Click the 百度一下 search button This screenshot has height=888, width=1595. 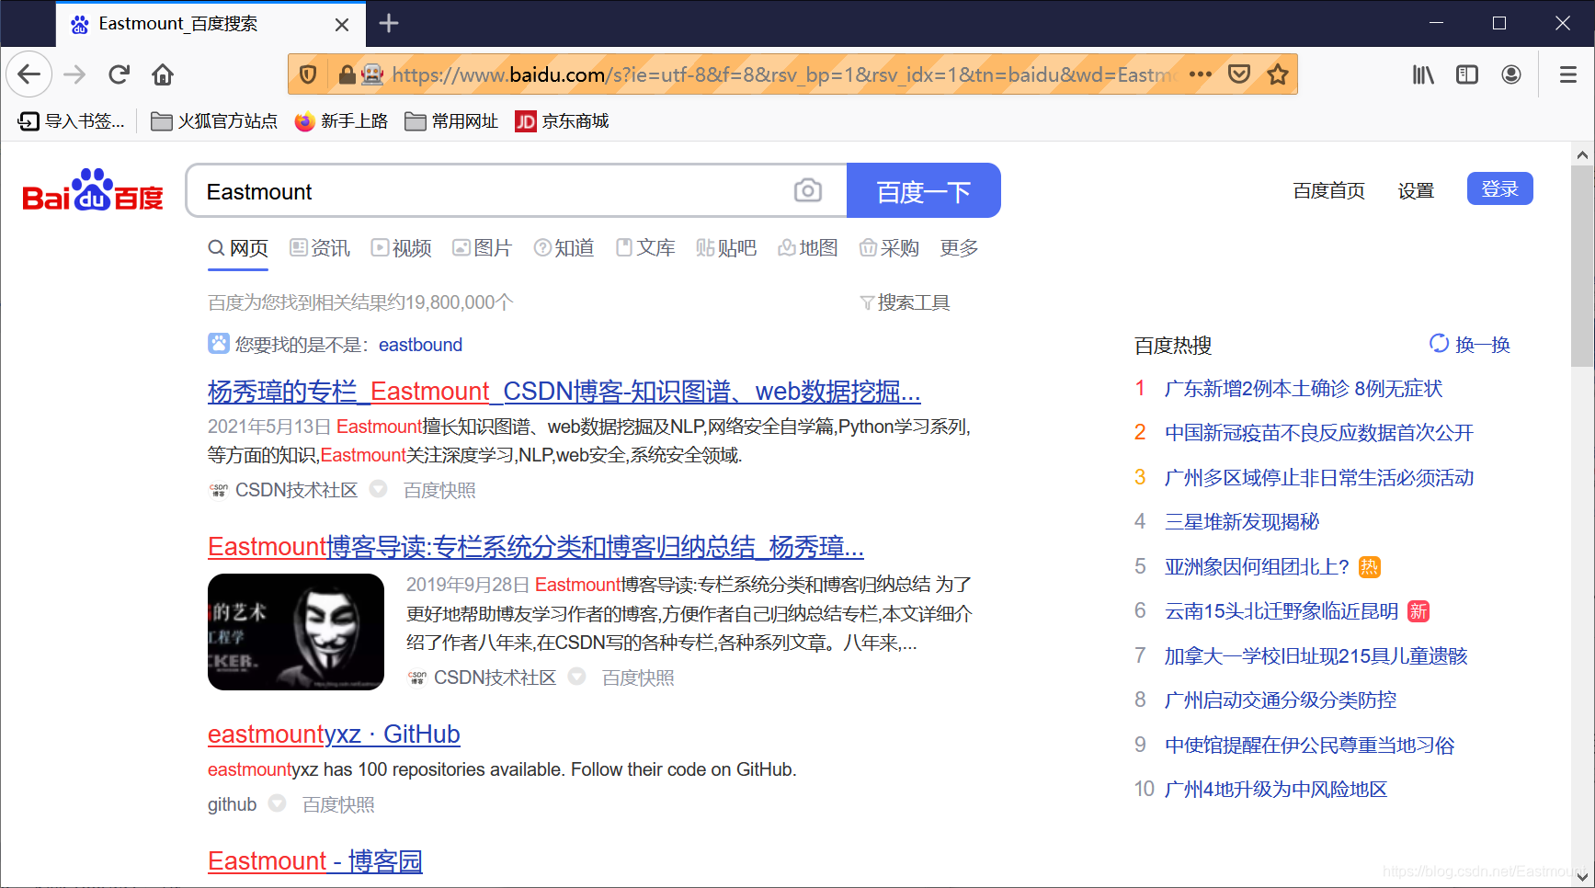pos(923,190)
